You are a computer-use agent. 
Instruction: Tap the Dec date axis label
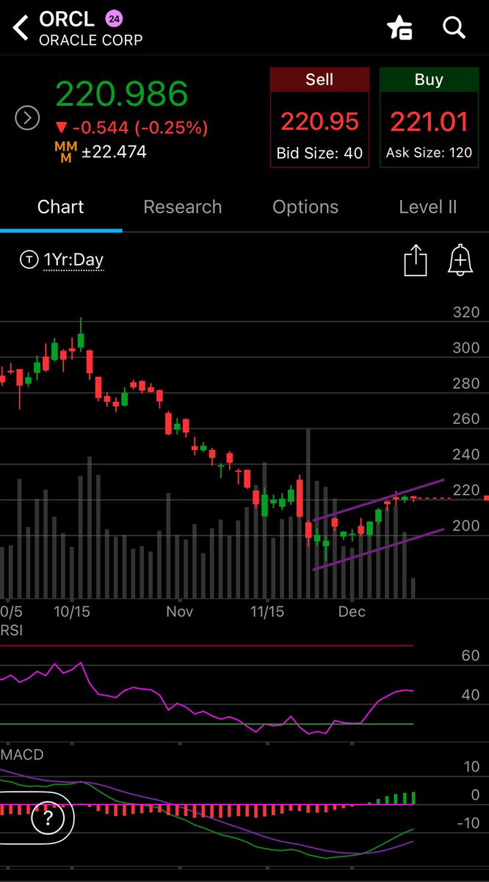(x=352, y=612)
